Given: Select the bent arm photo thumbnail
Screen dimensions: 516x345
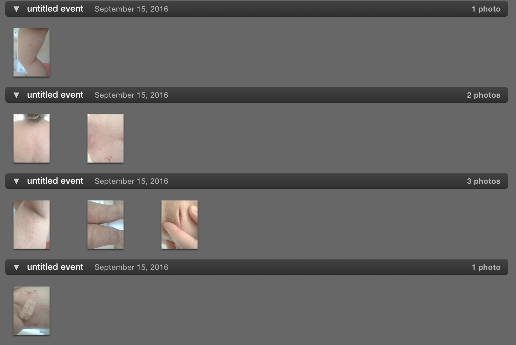Looking at the screenshot, I should pyautogui.click(x=32, y=52).
